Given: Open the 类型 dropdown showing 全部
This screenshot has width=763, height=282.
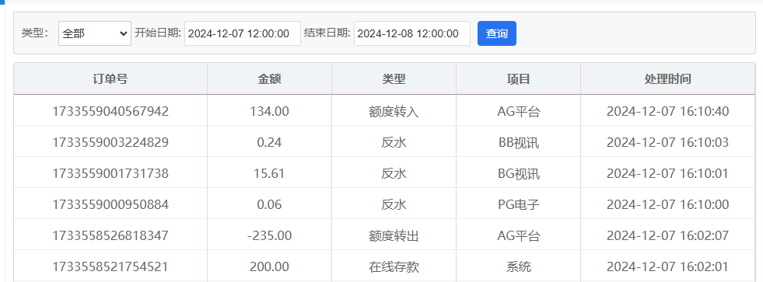Looking at the screenshot, I should click(95, 33).
